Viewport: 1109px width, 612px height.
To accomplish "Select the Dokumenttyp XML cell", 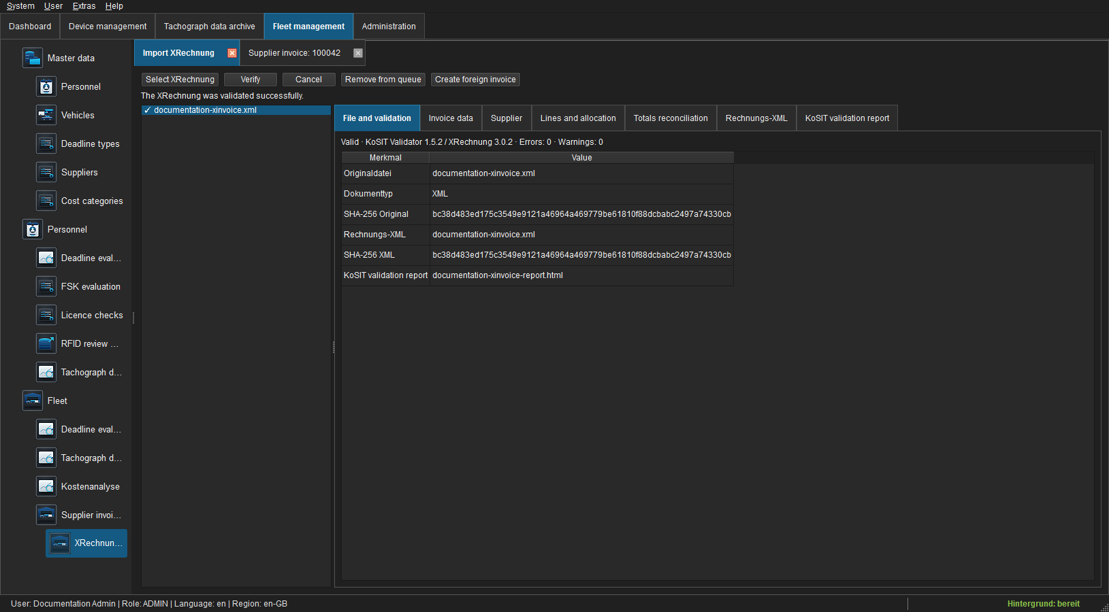I will (581, 194).
